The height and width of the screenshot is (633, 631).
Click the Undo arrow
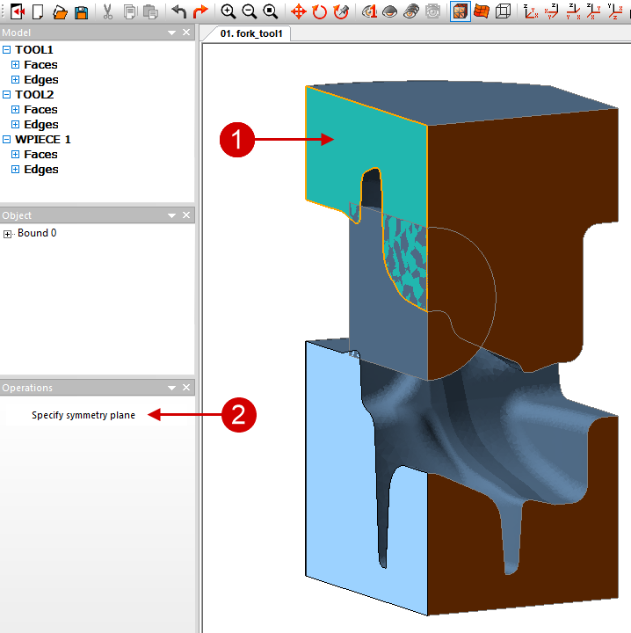point(179,11)
